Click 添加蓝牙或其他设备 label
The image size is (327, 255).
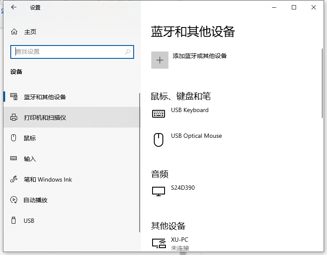[x=199, y=56]
